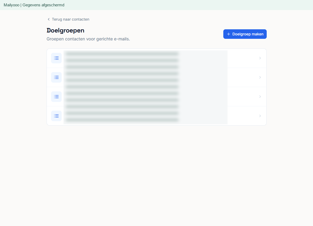Go back via Terug naar contacten
313x226 pixels.
coord(68,19)
